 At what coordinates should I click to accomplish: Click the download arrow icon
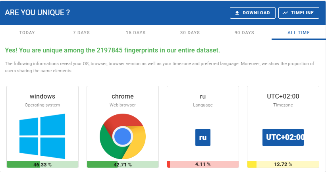click(237, 13)
